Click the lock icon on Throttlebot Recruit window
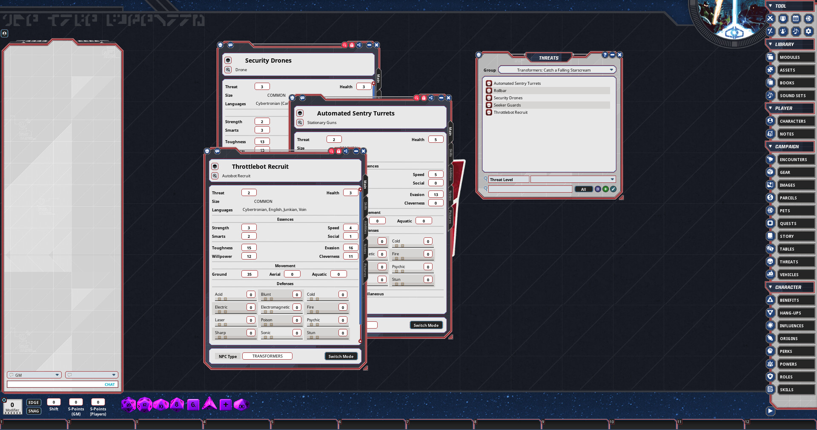 (x=338, y=151)
